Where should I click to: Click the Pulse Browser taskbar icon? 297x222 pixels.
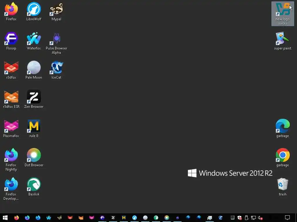tap(178, 218)
